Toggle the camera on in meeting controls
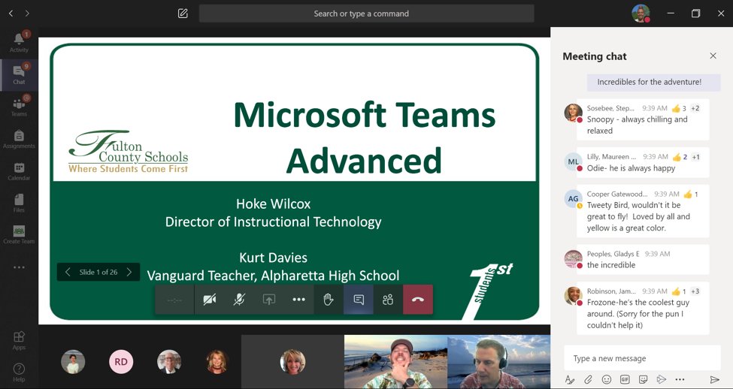 pos(210,300)
